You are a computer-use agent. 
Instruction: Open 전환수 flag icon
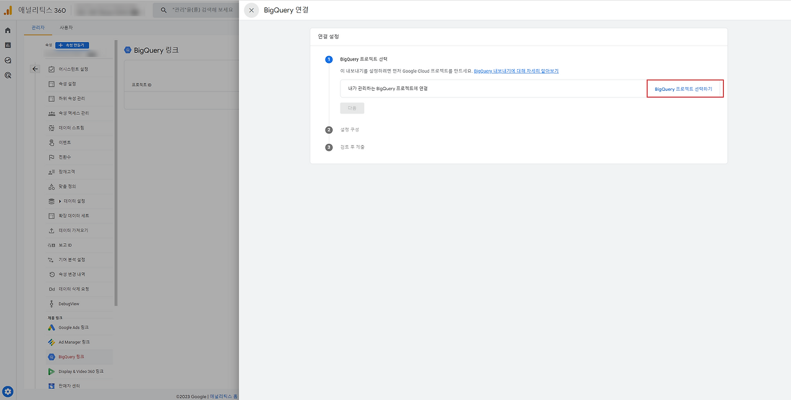52,157
